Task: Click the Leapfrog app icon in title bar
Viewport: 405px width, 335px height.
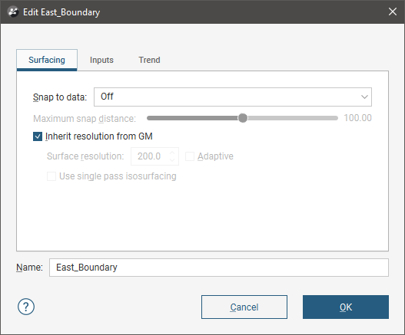Action: (x=13, y=11)
